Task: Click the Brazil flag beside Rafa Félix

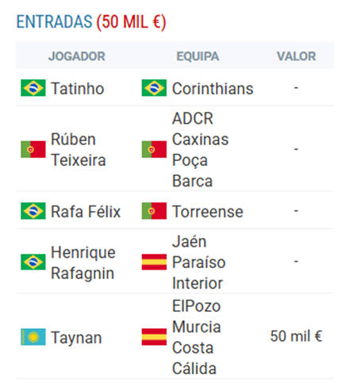Action: pyautogui.click(x=33, y=211)
